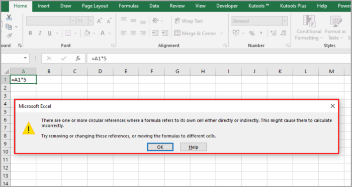The height and width of the screenshot is (187, 352).
Task: Expand Number group dialog launcher
Action: click(288, 46)
